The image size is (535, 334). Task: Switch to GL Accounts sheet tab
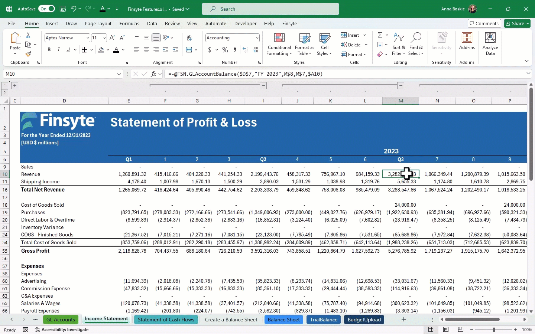(x=61, y=320)
